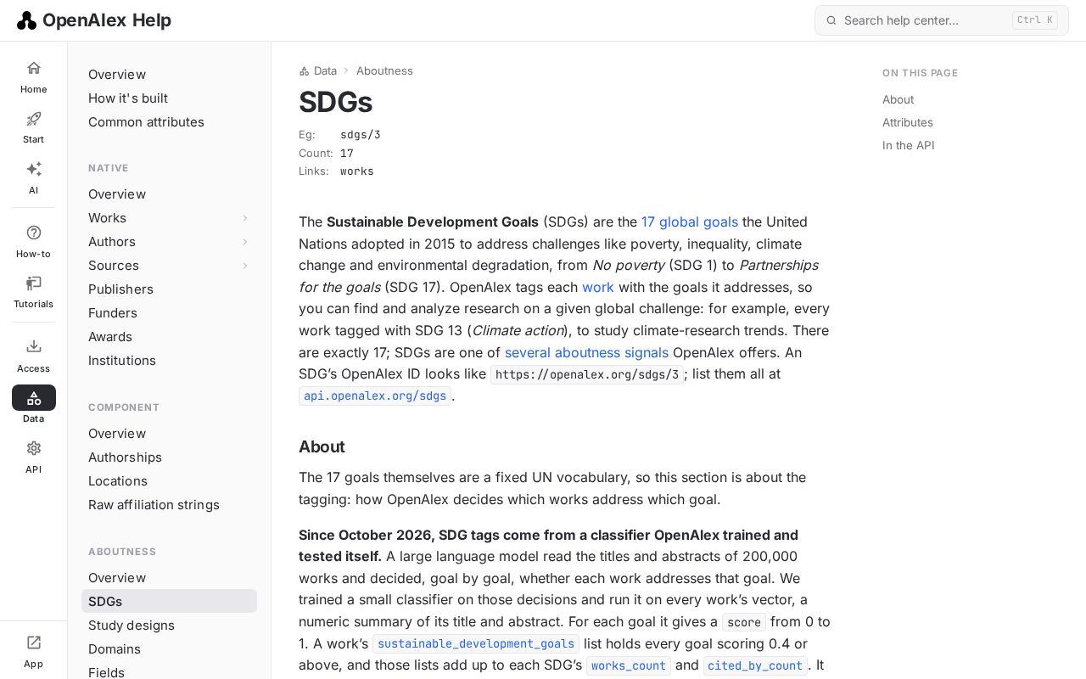Open the App external link icon
Image resolution: width=1086 pixels, height=679 pixels.
tap(33, 643)
